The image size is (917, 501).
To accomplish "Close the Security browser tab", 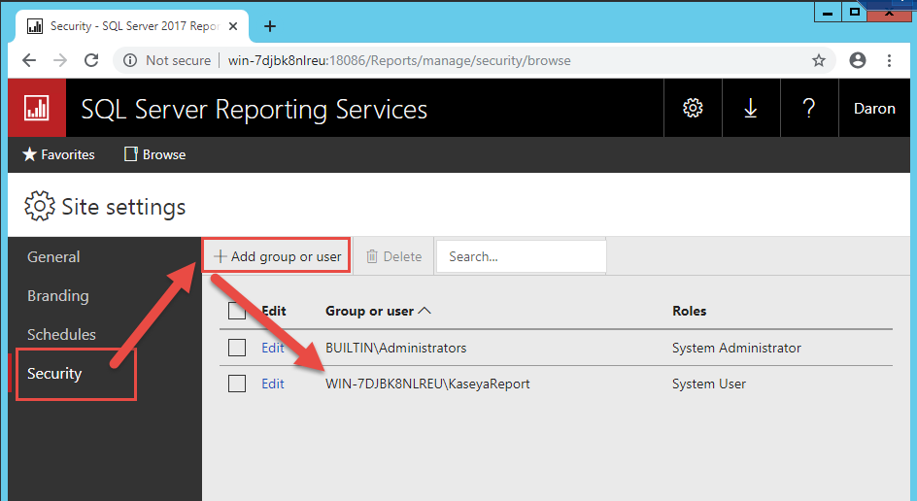I will [233, 26].
